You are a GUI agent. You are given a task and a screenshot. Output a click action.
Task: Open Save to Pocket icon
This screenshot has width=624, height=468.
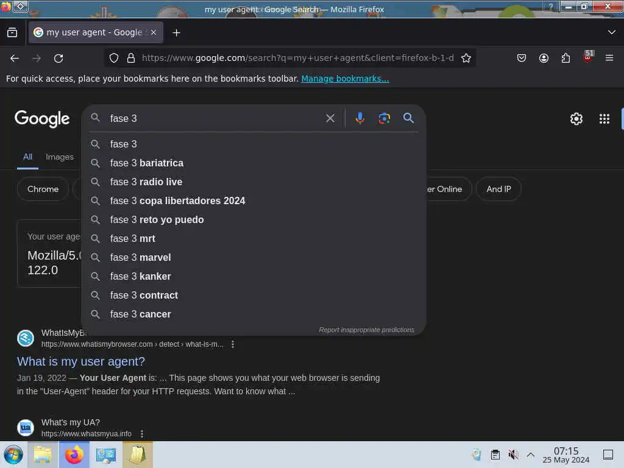tap(522, 58)
